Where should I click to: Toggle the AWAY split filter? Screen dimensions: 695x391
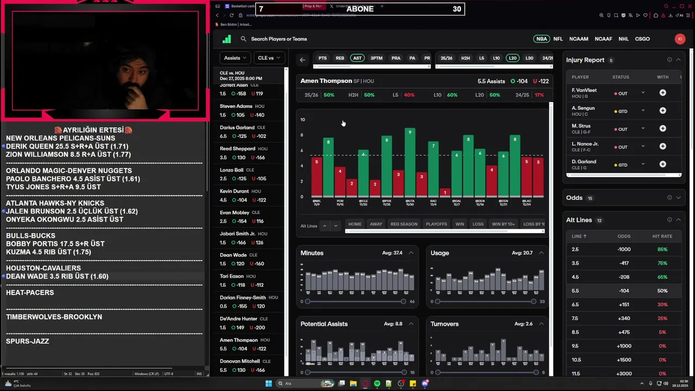click(x=376, y=224)
